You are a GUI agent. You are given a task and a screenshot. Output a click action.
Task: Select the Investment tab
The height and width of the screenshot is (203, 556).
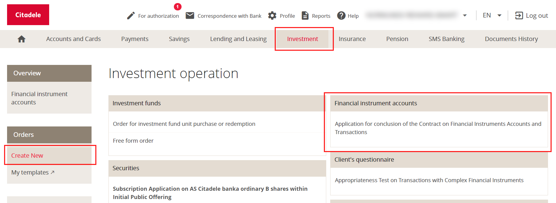click(x=303, y=39)
